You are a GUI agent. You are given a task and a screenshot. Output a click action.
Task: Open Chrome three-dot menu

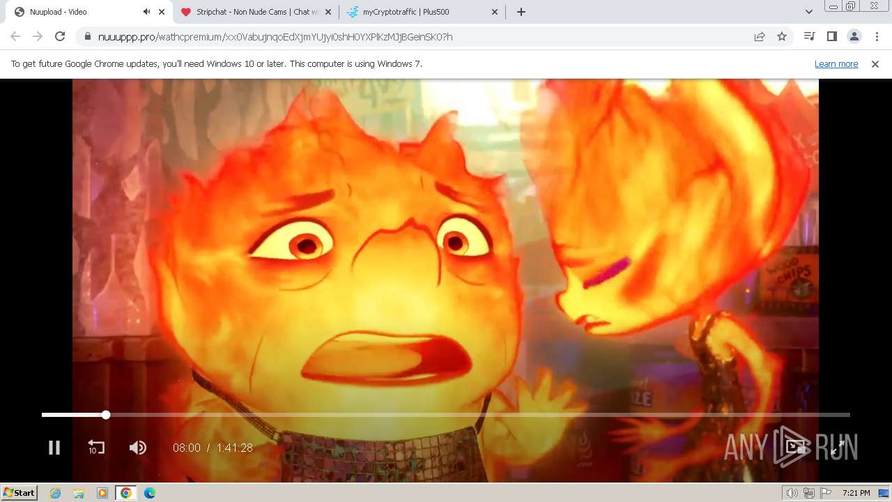[877, 36]
